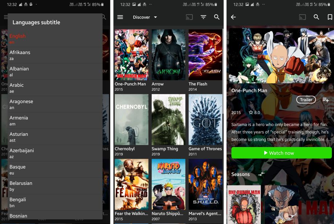Tap cast icon on Discover screen
The width and height of the screenshot is (334, 224).
tap(189, 17)
